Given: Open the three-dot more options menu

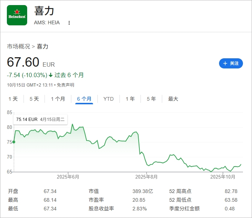Looking at the screenshot, I should [69, 23].
